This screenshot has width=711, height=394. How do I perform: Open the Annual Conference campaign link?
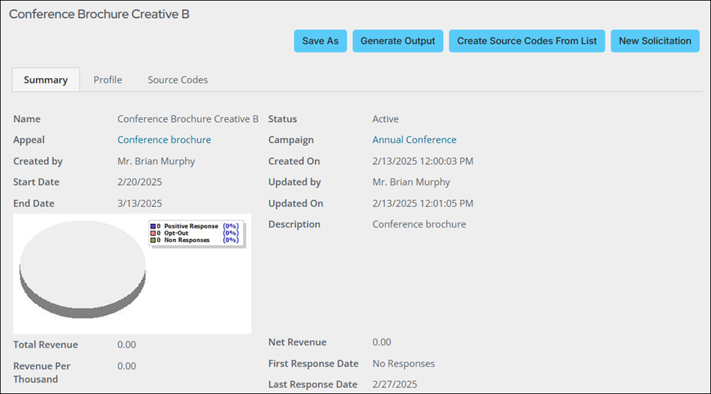415,140
